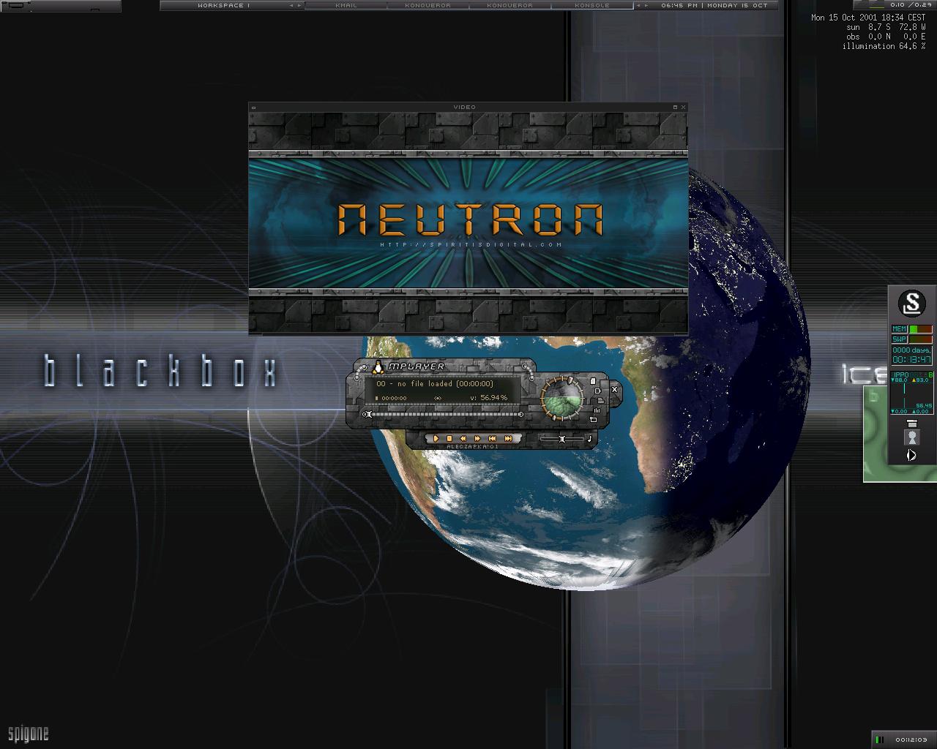Image resolution: width=937 pixels, height=749 pixels.
Task: Skip to next track in MPlayer
Action: tap(508, 439)
